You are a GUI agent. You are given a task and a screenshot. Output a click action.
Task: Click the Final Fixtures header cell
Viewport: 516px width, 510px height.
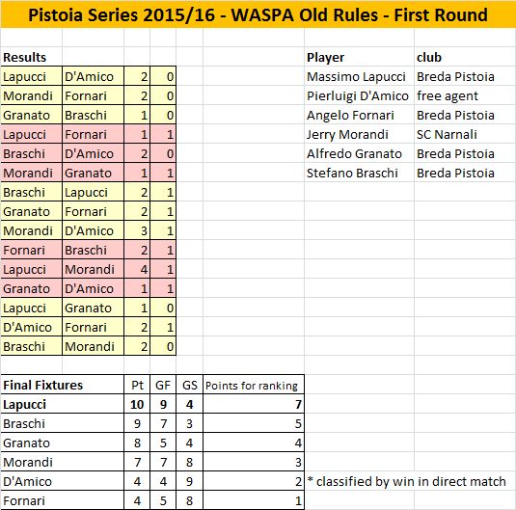point(62,386)
